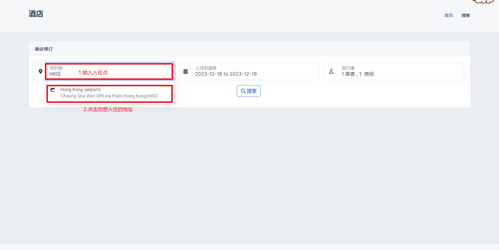This screenshot has width=499, height=250.
Task: Click the person icon beside 旅行者
Action: 331,71
